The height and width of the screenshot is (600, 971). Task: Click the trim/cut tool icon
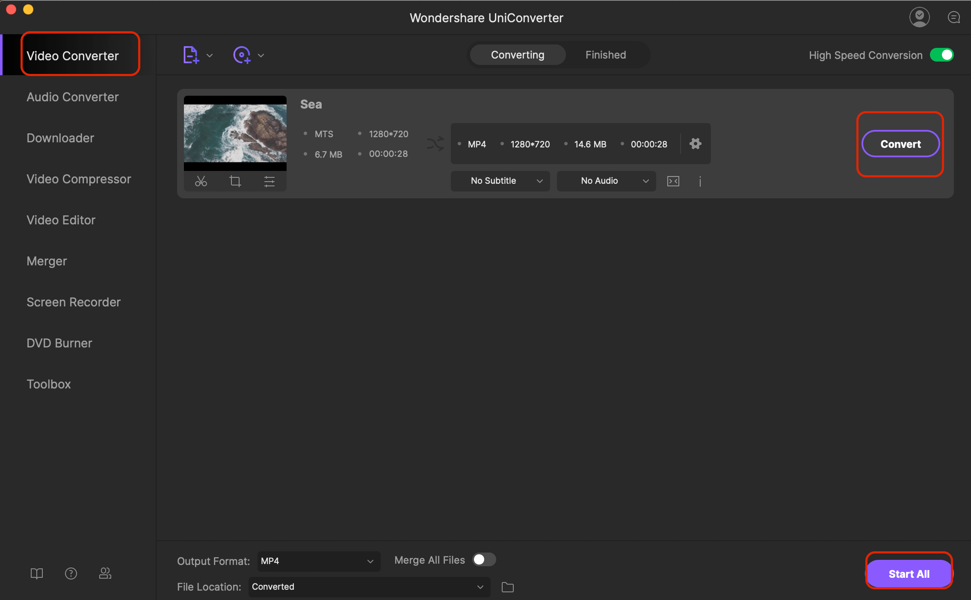coord(201,181)
